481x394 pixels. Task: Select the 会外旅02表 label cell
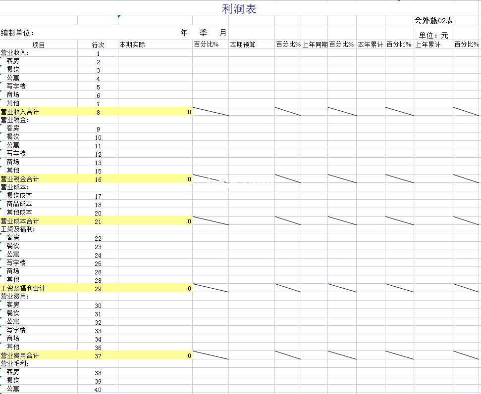tap(433, 20)
